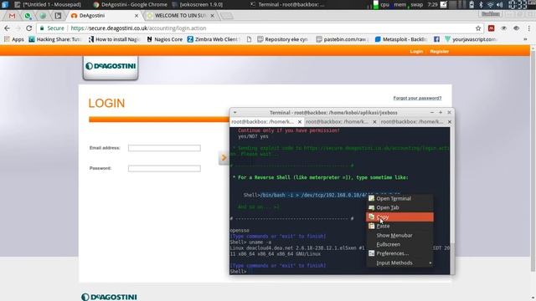Open the Apps shortcut in bookmarks bar
The height and width of the screenshot is (301, 536).
click(14, 39)
